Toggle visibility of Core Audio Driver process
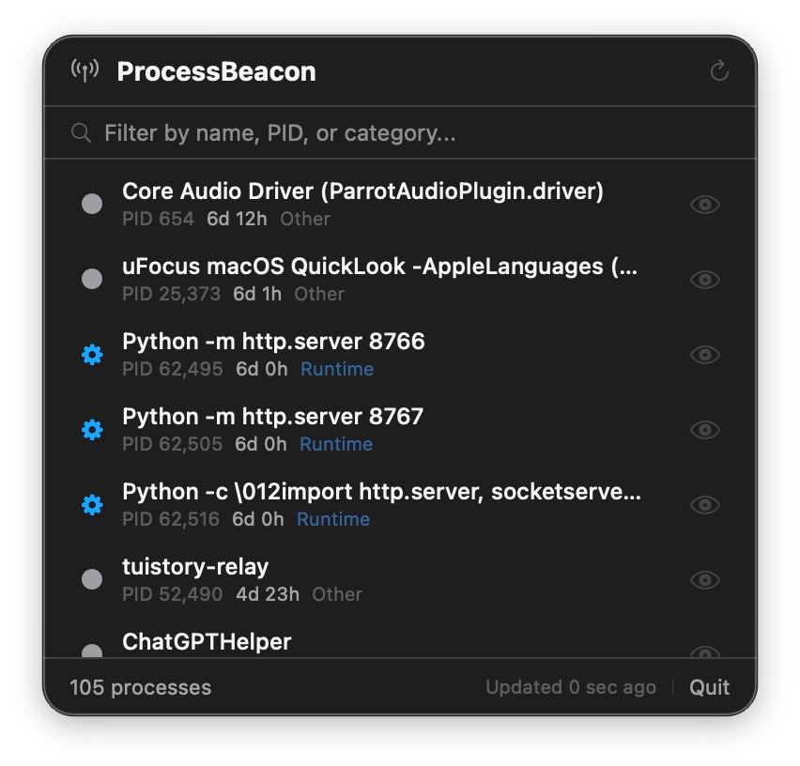The height and width of the screenshot is (766, 800). pyautogui.click(x=705, y=204)
